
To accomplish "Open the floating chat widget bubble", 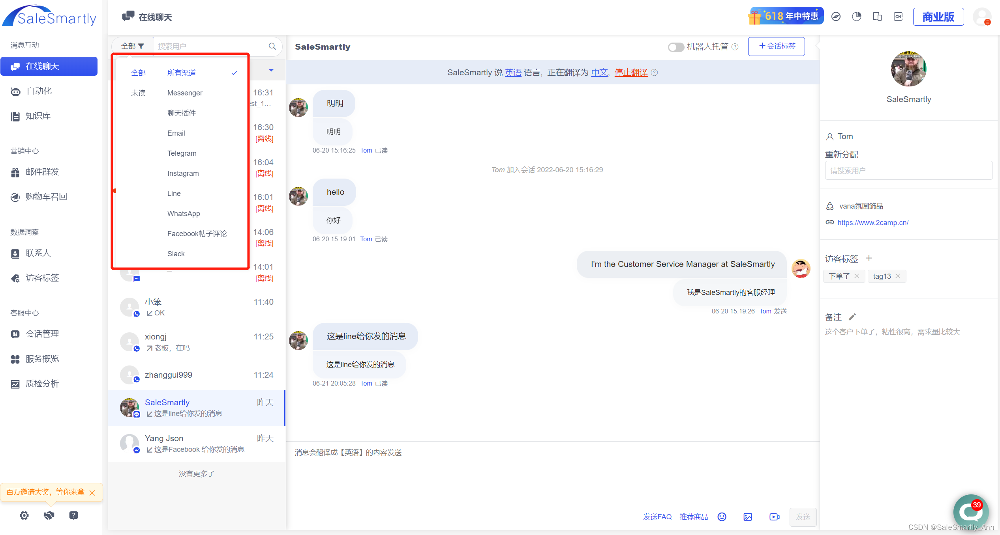I will click(x=970, y=512).
